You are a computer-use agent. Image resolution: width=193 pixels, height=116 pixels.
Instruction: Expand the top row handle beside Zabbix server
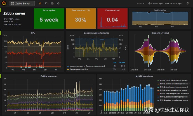pyautogui.click(x=0, y=10)
